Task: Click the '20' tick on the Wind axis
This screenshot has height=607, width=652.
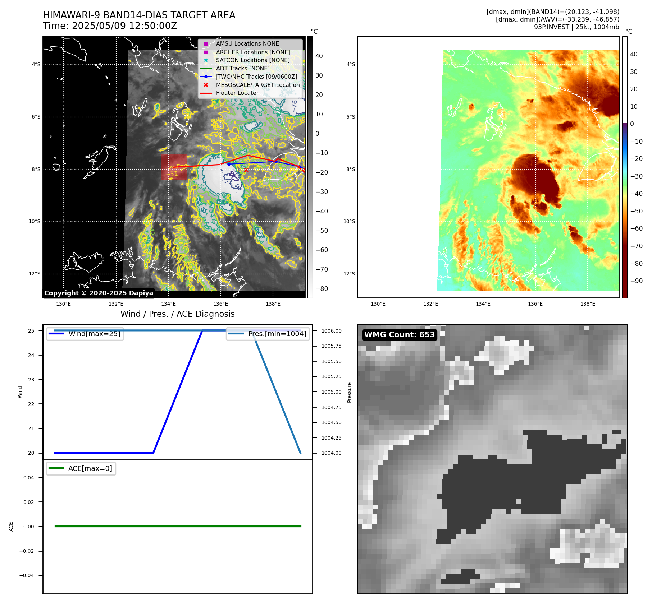Action: click(31, 453)
